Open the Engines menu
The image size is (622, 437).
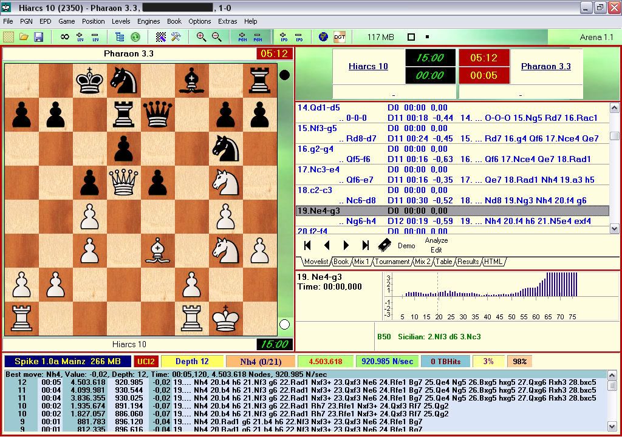148,21
